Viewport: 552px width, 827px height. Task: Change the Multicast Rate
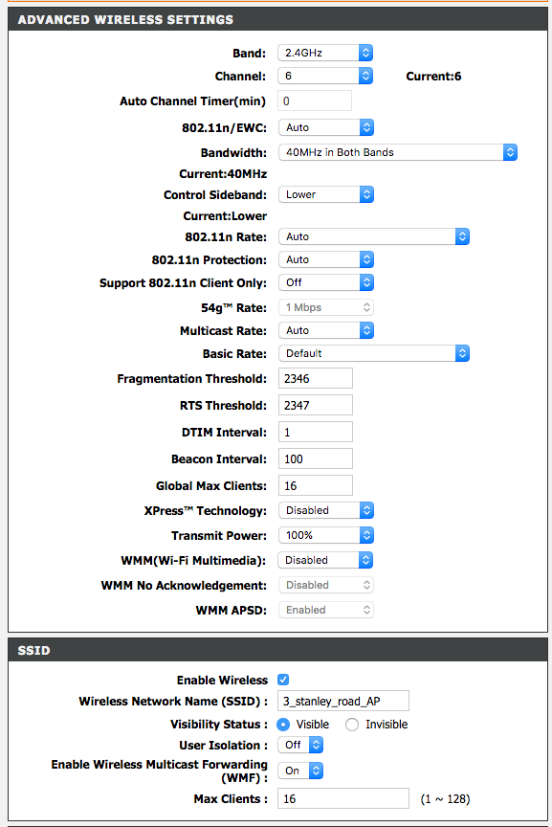click(326, 330)
